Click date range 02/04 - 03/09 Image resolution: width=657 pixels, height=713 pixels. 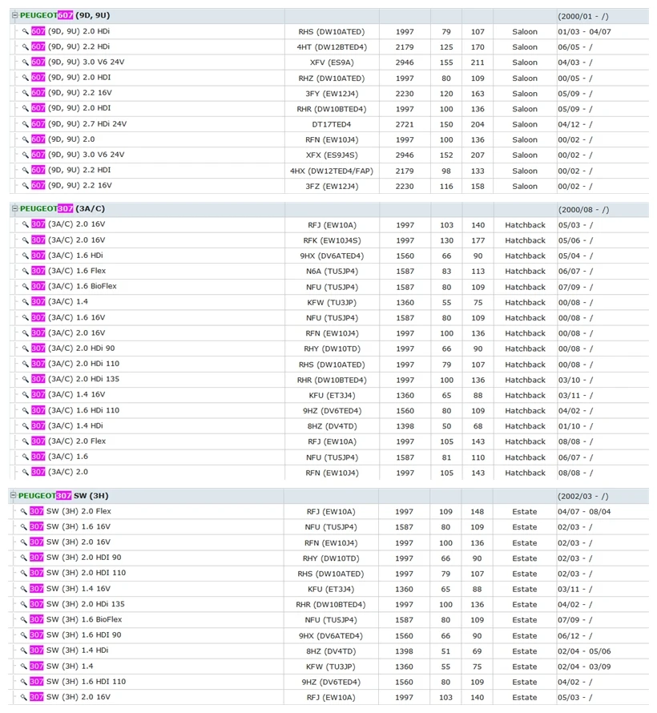click(584, 667)
